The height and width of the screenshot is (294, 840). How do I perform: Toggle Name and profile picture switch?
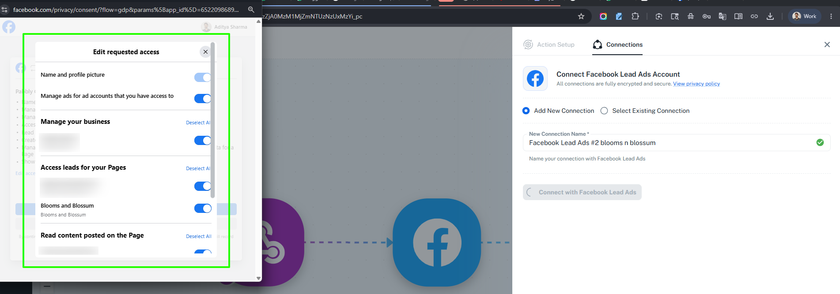point(203,78)
